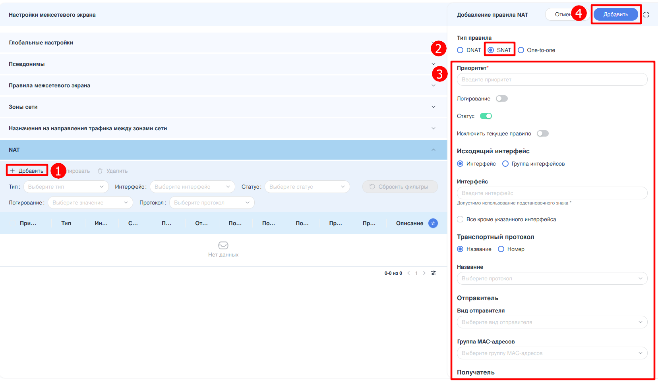Open the Тип filter dropdown
This screenshot has width=658, height=382.
point(66,187)
